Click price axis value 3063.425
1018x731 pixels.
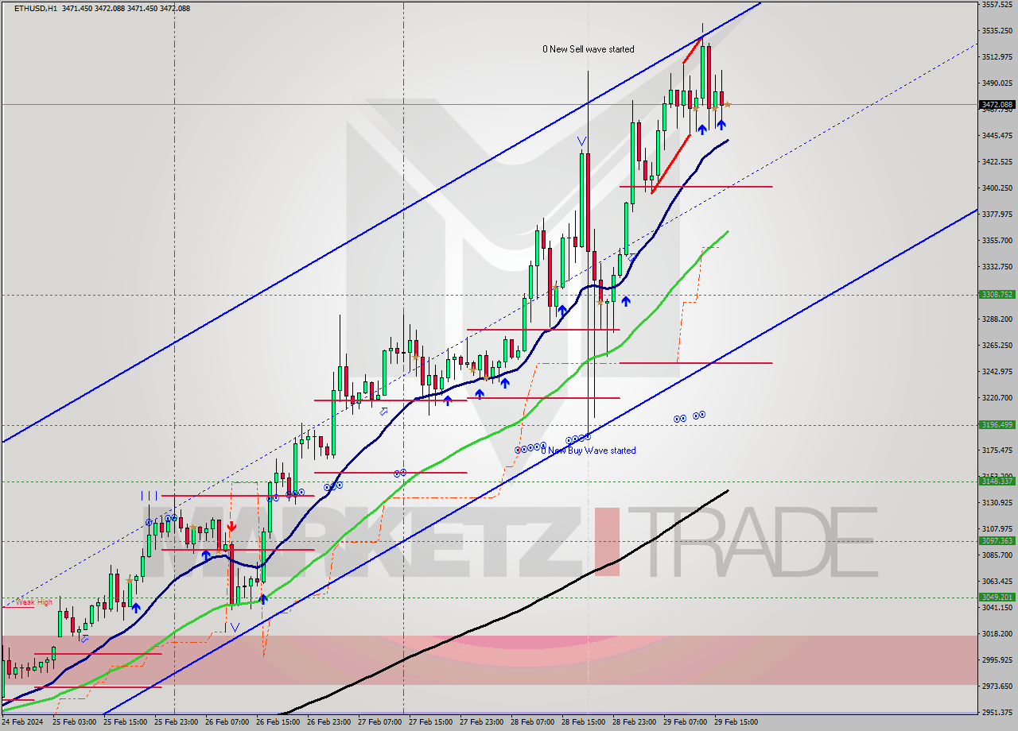[997, 582]
